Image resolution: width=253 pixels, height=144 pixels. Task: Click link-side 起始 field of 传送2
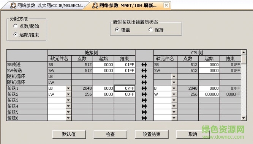tap(103, 94)
